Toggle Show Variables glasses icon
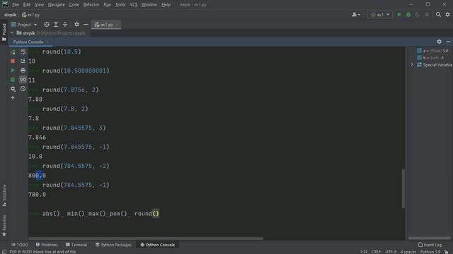453x254 pixels. click(23, 80)
